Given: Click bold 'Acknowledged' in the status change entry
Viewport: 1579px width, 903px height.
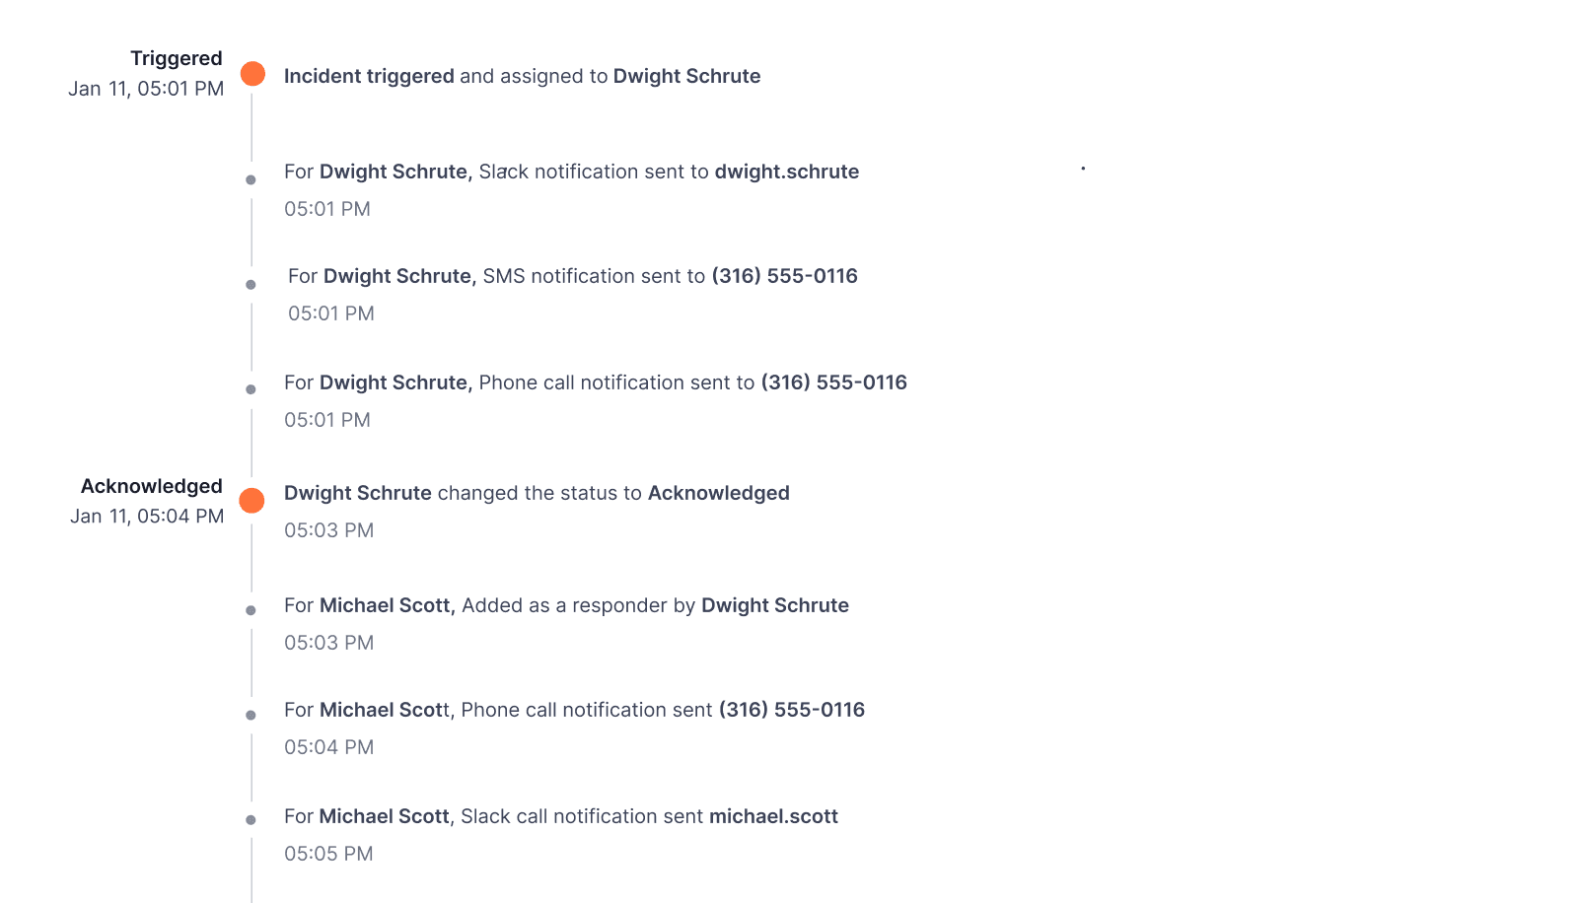Looking at the screenshot, I should click(x=718, y=493).
